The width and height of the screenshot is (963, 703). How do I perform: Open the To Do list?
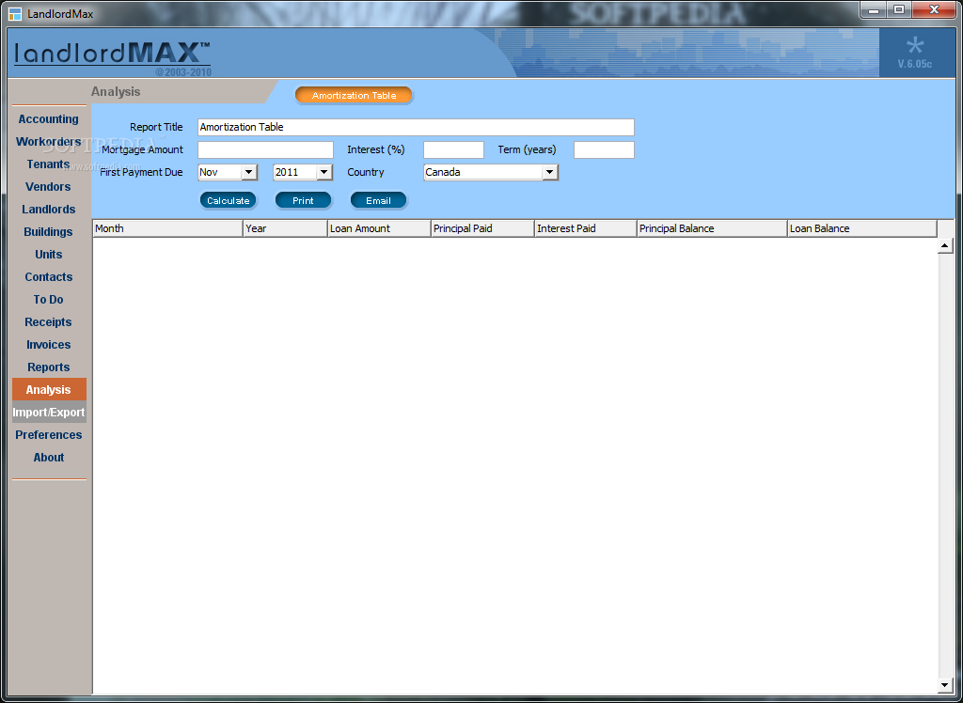click(49, 300)
